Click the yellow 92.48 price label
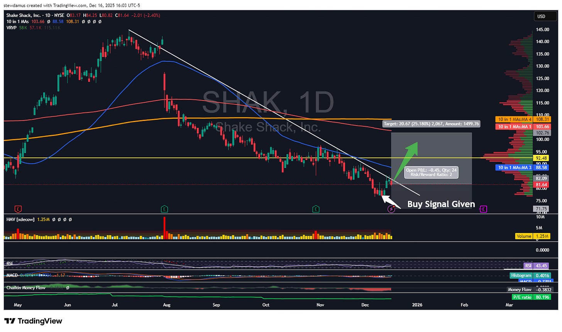 (542, 158)
